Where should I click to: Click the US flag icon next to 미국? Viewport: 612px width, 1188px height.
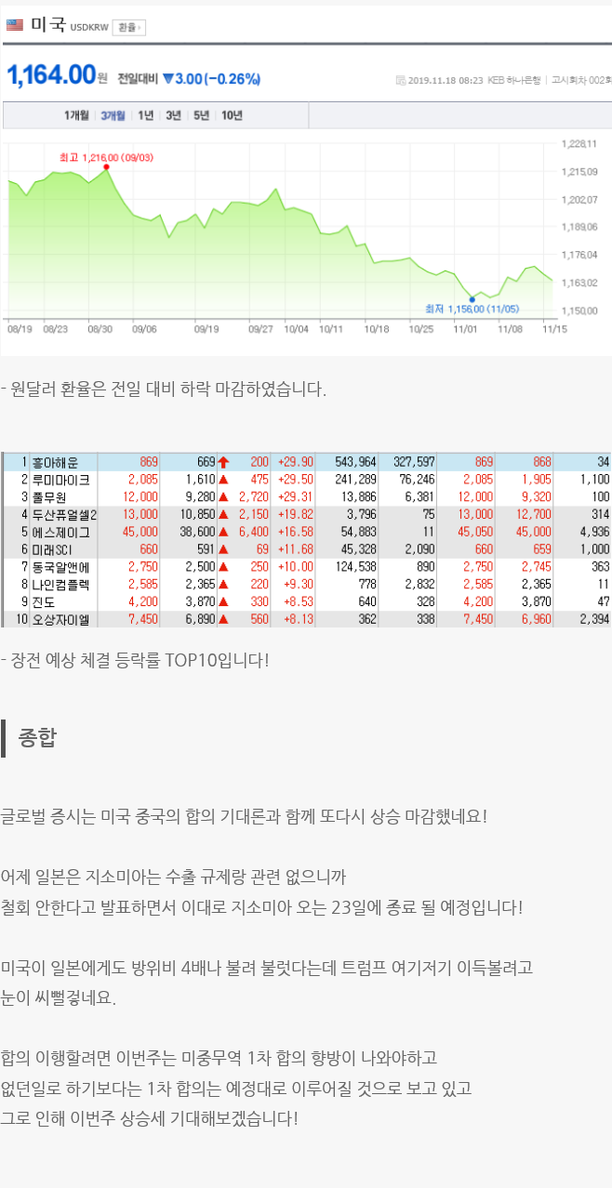click(14, 25)
